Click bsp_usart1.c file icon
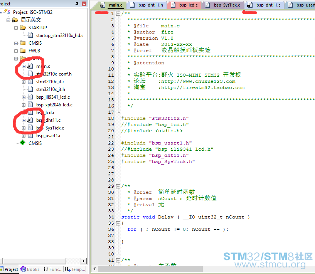 (x=30, y=136)
